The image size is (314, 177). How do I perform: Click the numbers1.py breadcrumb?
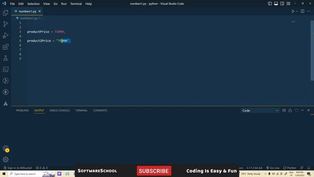tap(28, 18)
